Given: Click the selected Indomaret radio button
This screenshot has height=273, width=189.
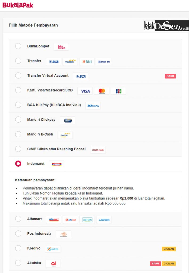Looking at the screenshot, I should [x=18, y=164].
